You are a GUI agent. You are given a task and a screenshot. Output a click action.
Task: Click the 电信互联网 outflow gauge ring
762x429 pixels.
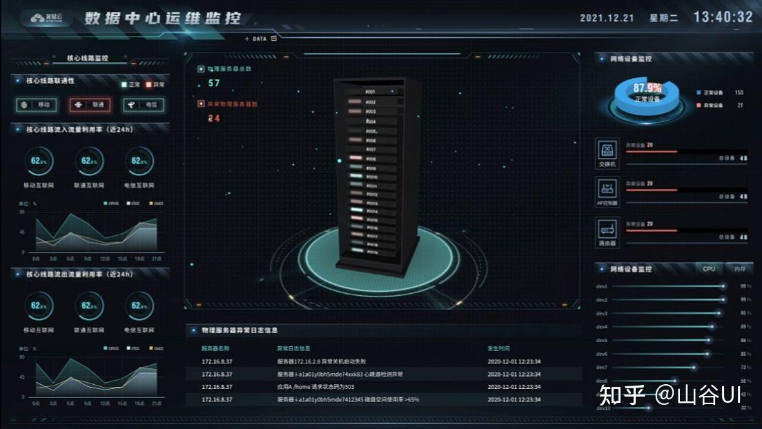[139, 306]
